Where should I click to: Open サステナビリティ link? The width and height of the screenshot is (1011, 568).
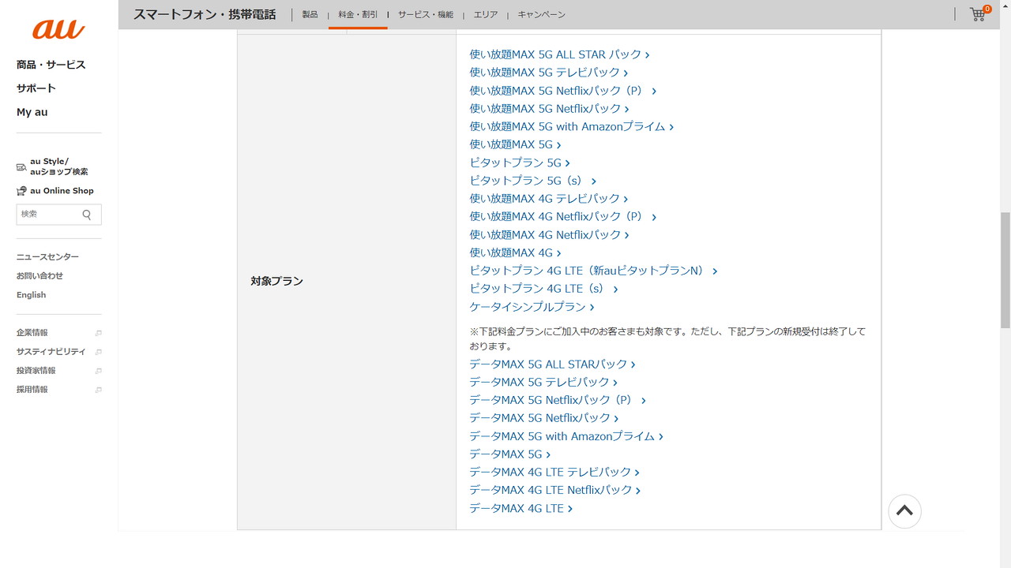[x=51, y=352]
